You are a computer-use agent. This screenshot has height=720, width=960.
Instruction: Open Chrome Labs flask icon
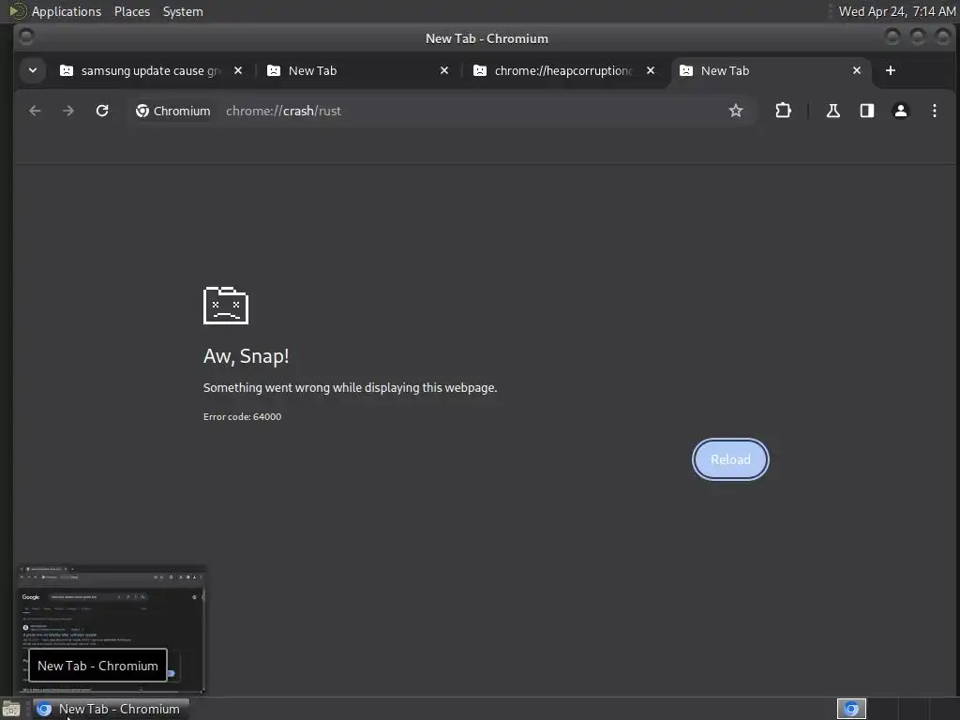tap(833, 111)
